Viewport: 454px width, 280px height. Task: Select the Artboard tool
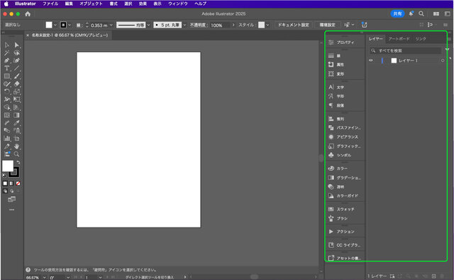pos(17,139)
